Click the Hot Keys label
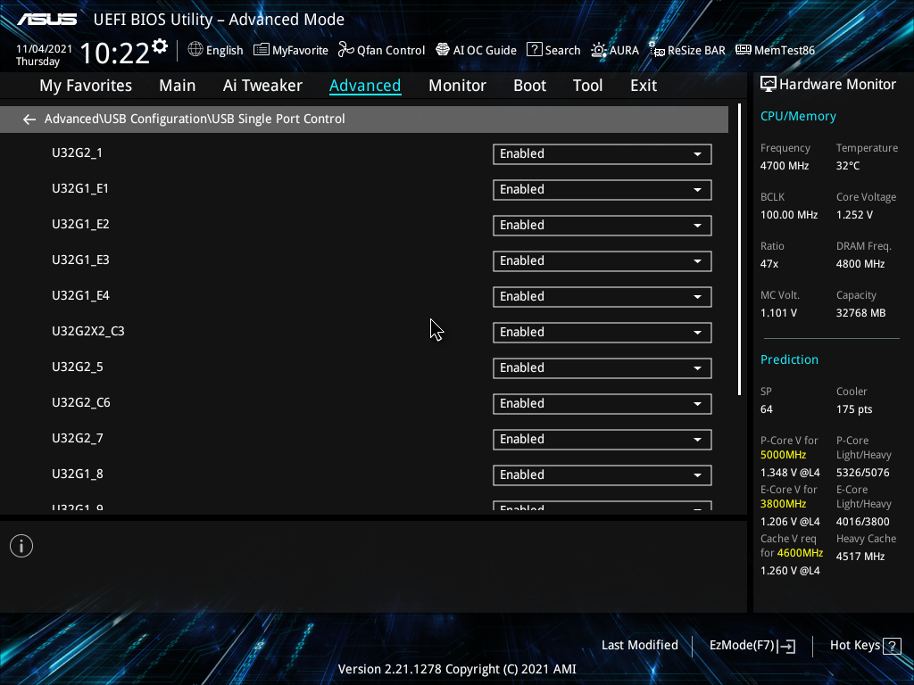This screenshot has width=914, height=685. (854, 646)
